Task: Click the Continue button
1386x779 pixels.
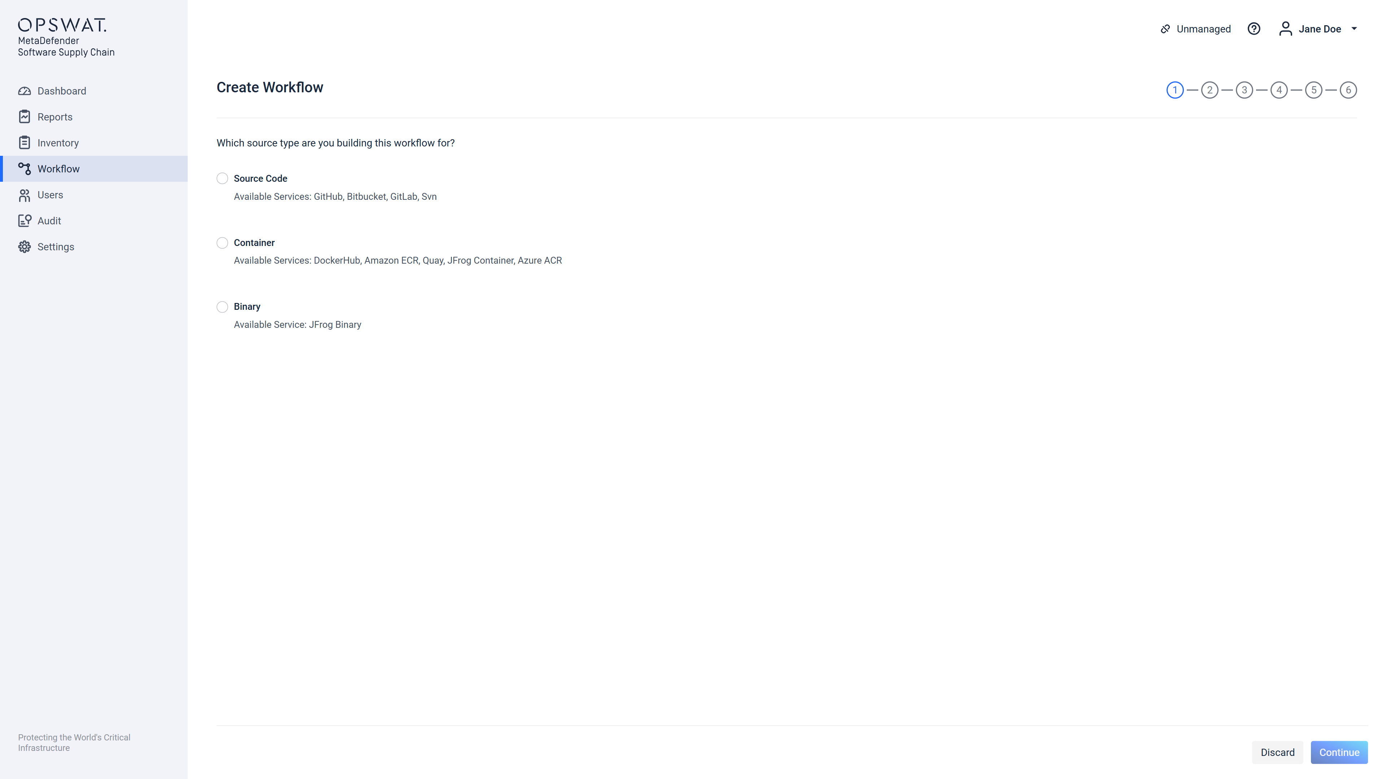Action: click(1339, 752)
